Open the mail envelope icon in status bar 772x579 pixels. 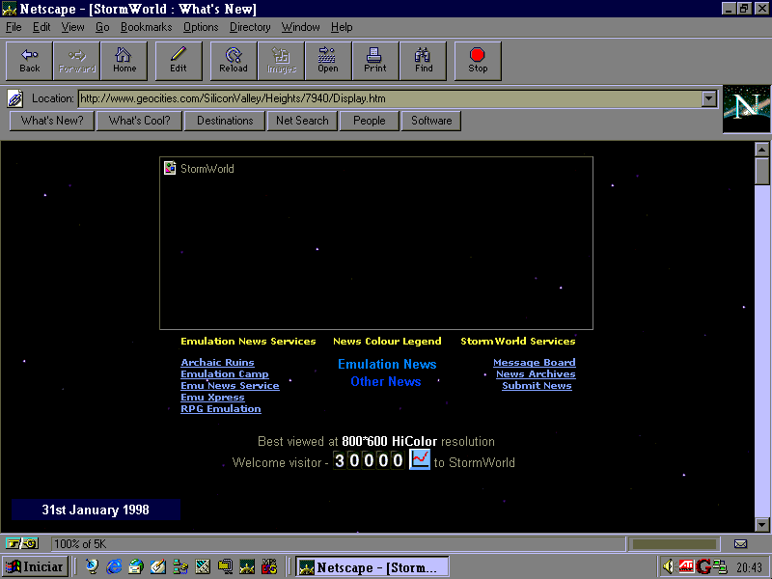click(740, 544)
